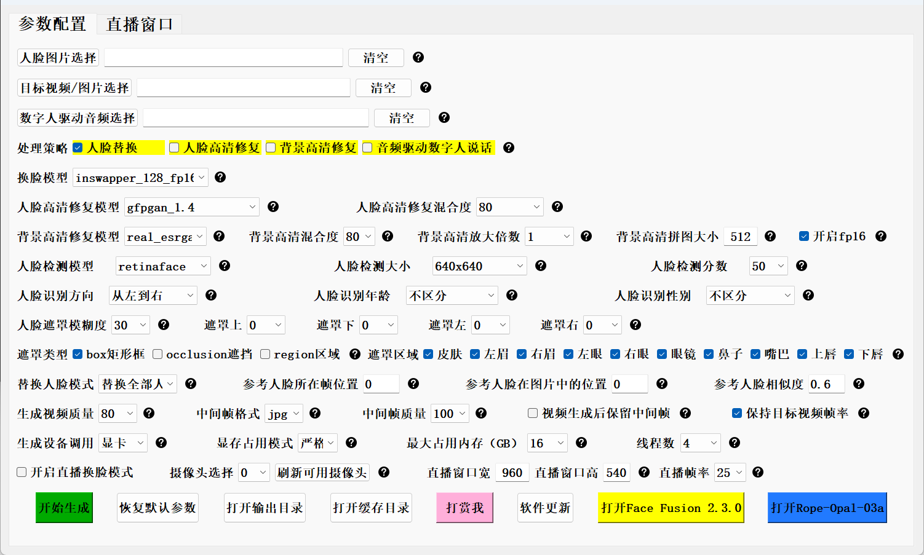The width and height of the screenshot is (924, 555).
Task: Click help icon beside 处理策略 options
Action: 509,148
